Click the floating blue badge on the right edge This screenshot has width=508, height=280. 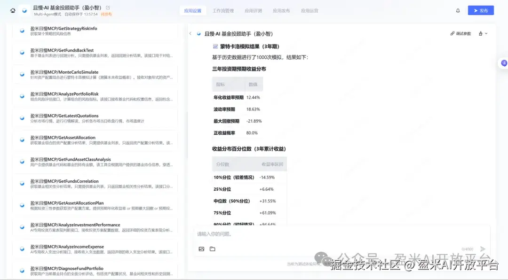[504, 62]
